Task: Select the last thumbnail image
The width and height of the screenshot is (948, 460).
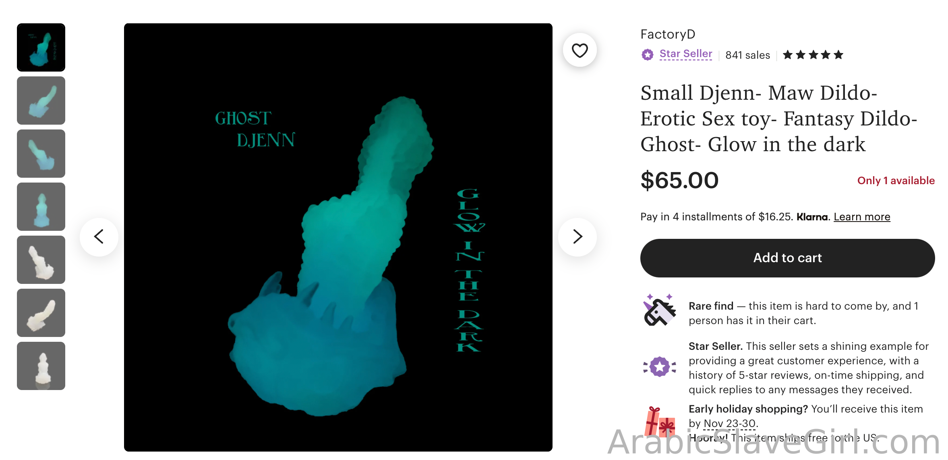Action: 41,366
